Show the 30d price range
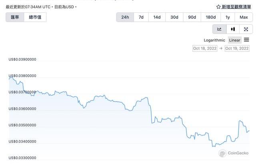Viewport: 256px width, 164px height. click(x=174, y=17)
